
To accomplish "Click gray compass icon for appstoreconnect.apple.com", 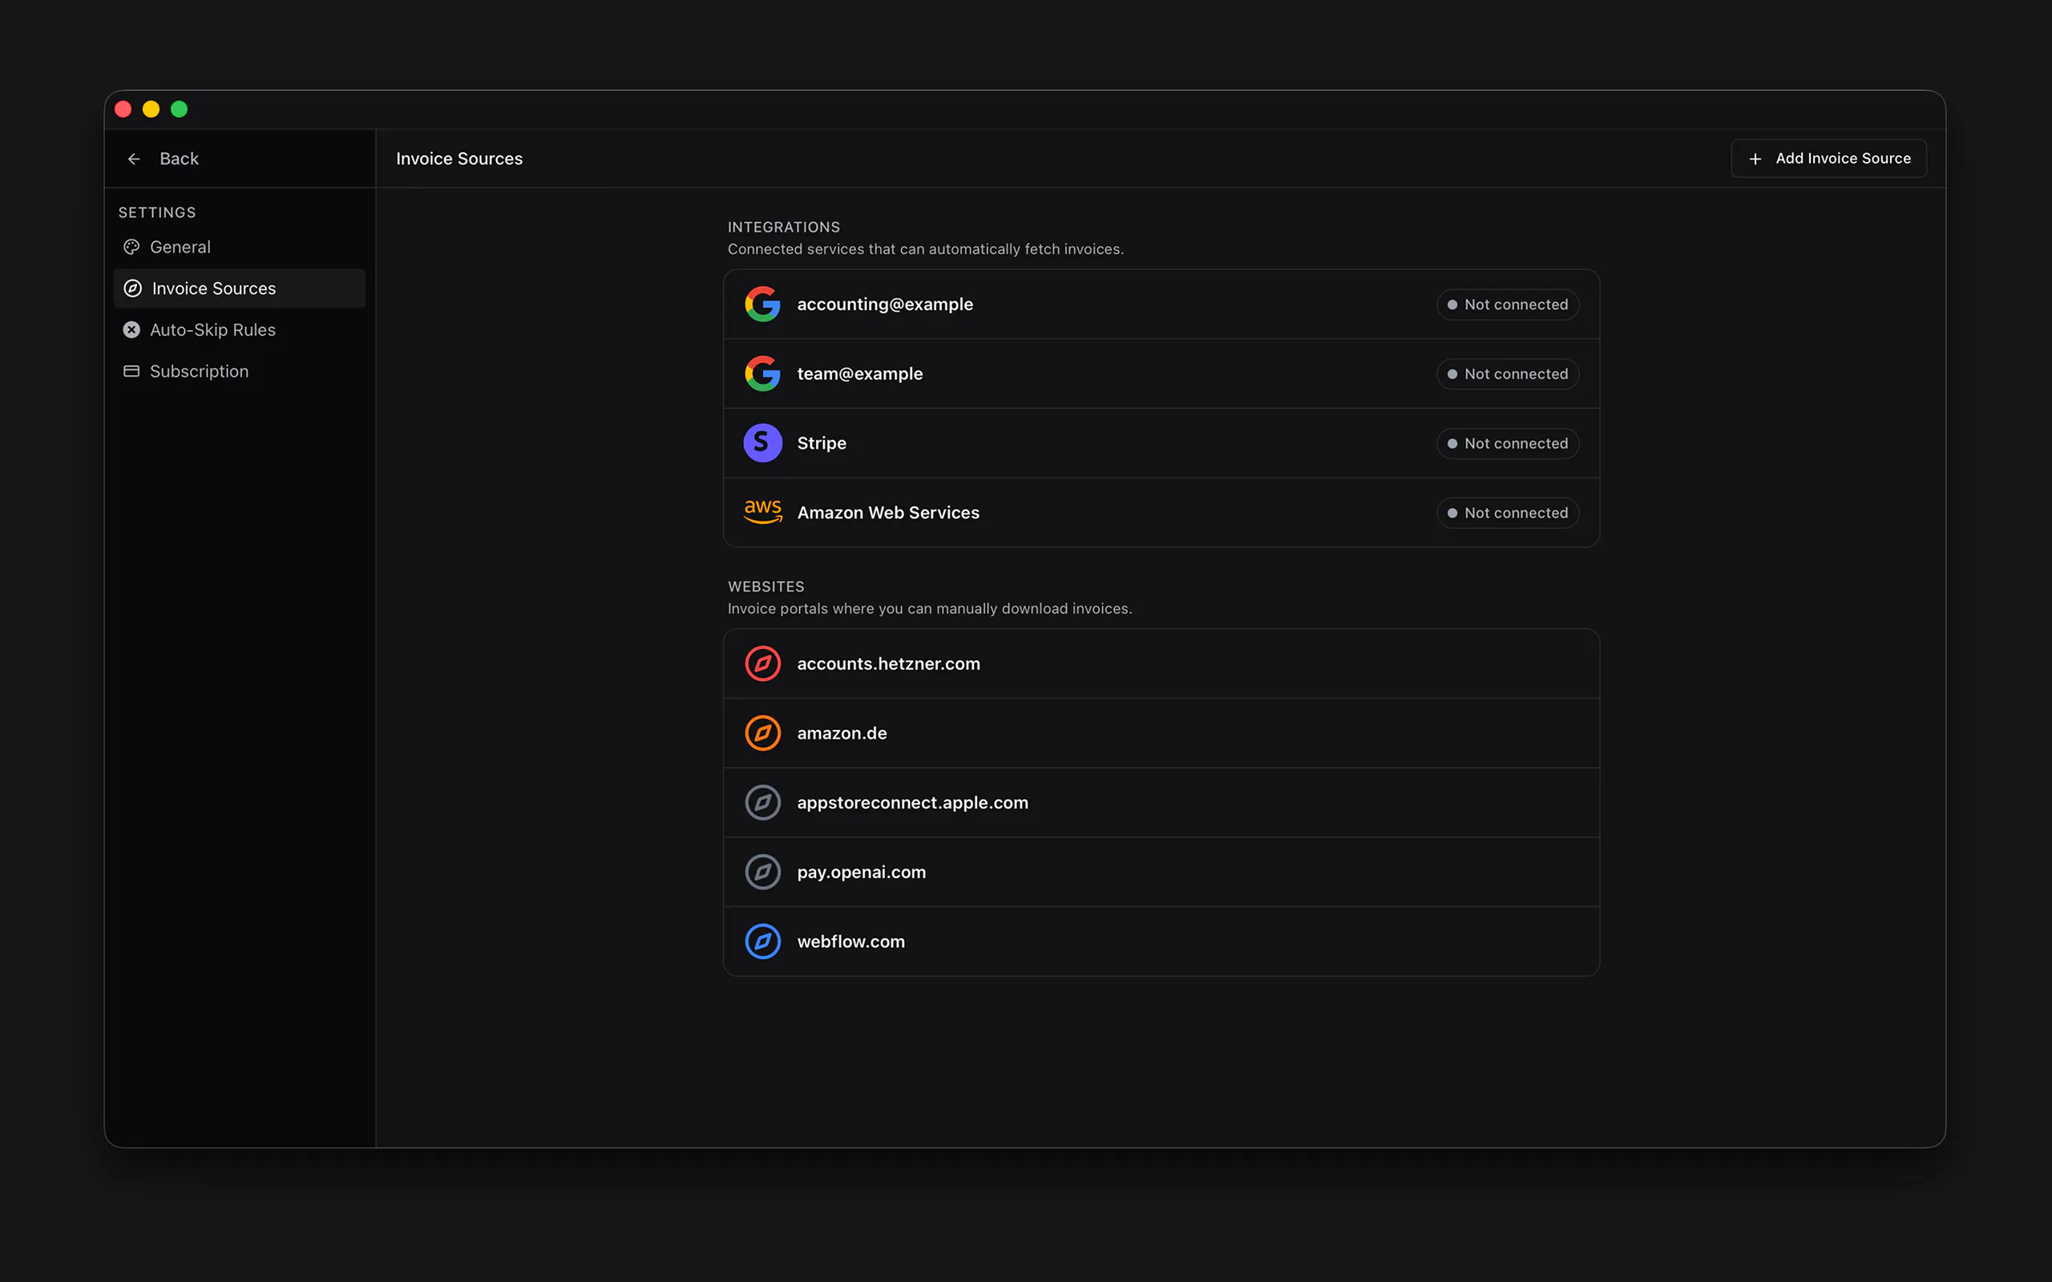I will click(x=762, y=803).
